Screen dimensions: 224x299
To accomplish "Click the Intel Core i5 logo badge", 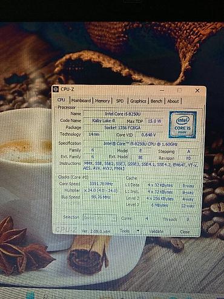I will coord(183,125).
